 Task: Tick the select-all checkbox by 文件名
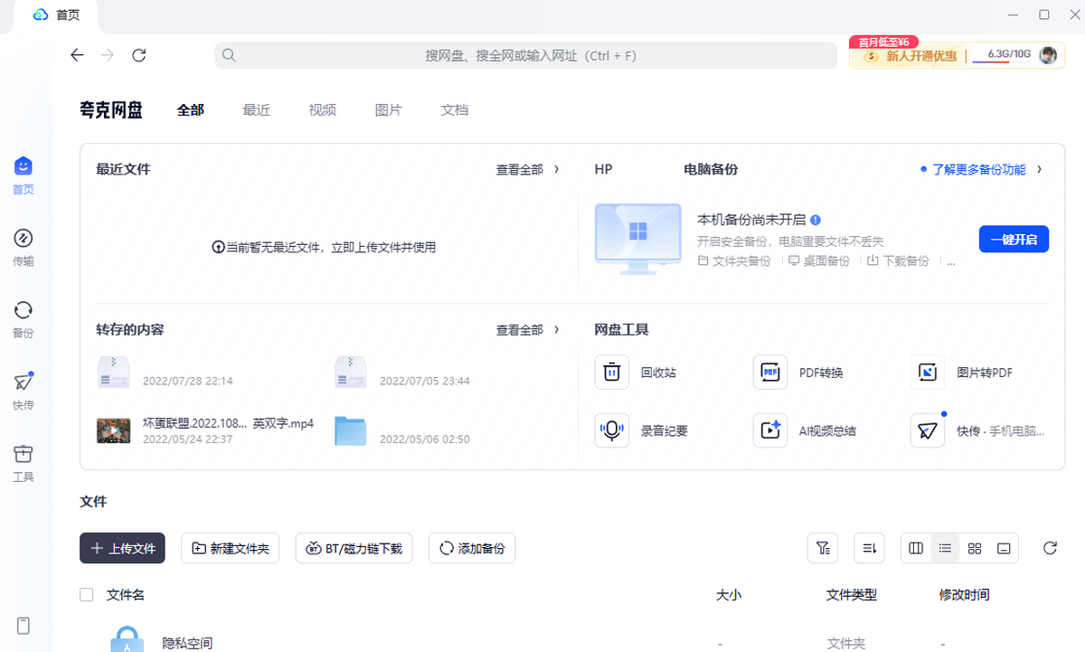point(87,594)
